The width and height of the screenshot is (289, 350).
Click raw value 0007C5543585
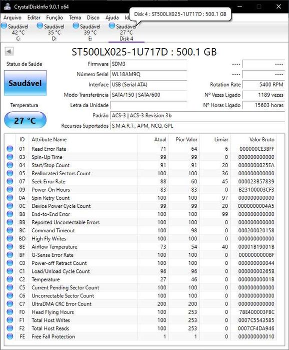[256, 320]
